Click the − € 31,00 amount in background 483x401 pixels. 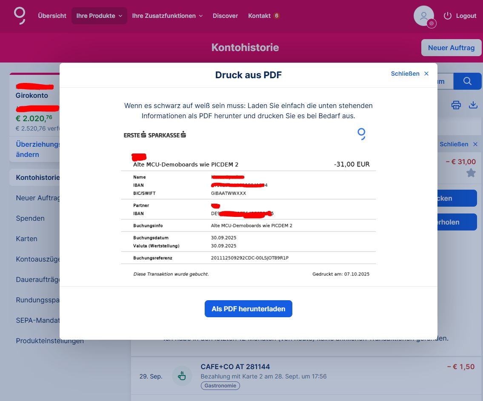[460, 162]
